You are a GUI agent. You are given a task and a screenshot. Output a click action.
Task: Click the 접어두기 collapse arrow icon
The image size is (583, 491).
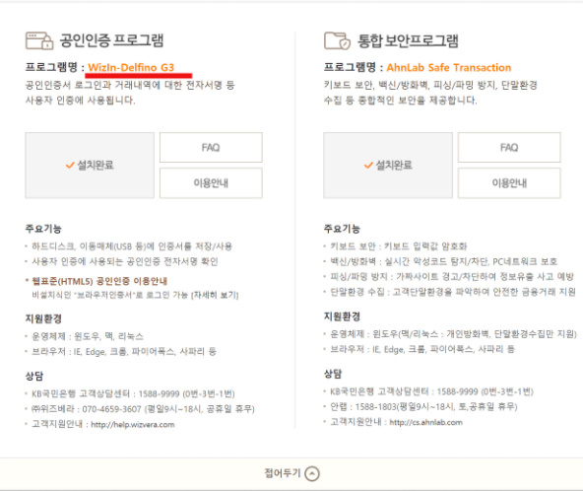[x=312, y=473]
